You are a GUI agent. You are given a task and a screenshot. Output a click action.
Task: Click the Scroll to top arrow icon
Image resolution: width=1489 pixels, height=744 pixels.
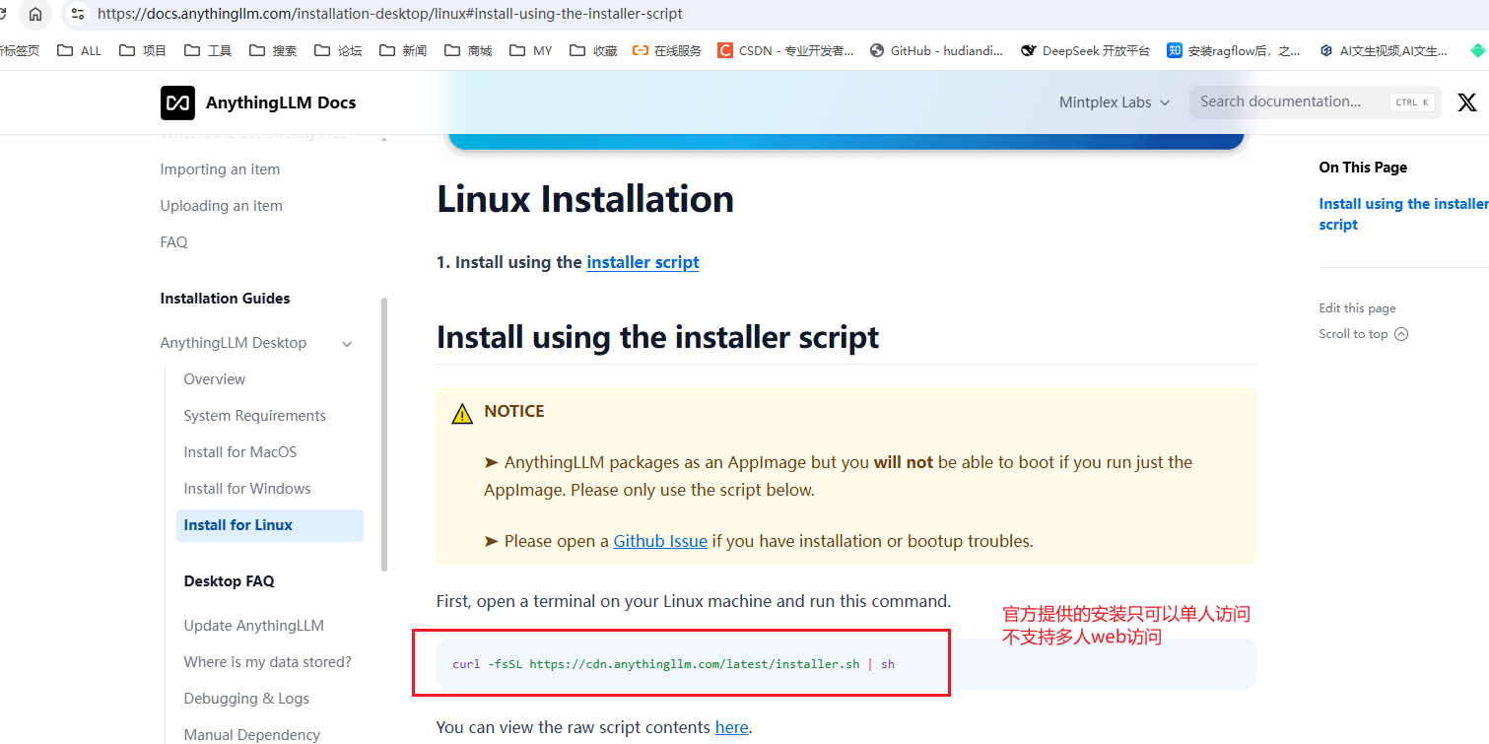coord(1401,334)
